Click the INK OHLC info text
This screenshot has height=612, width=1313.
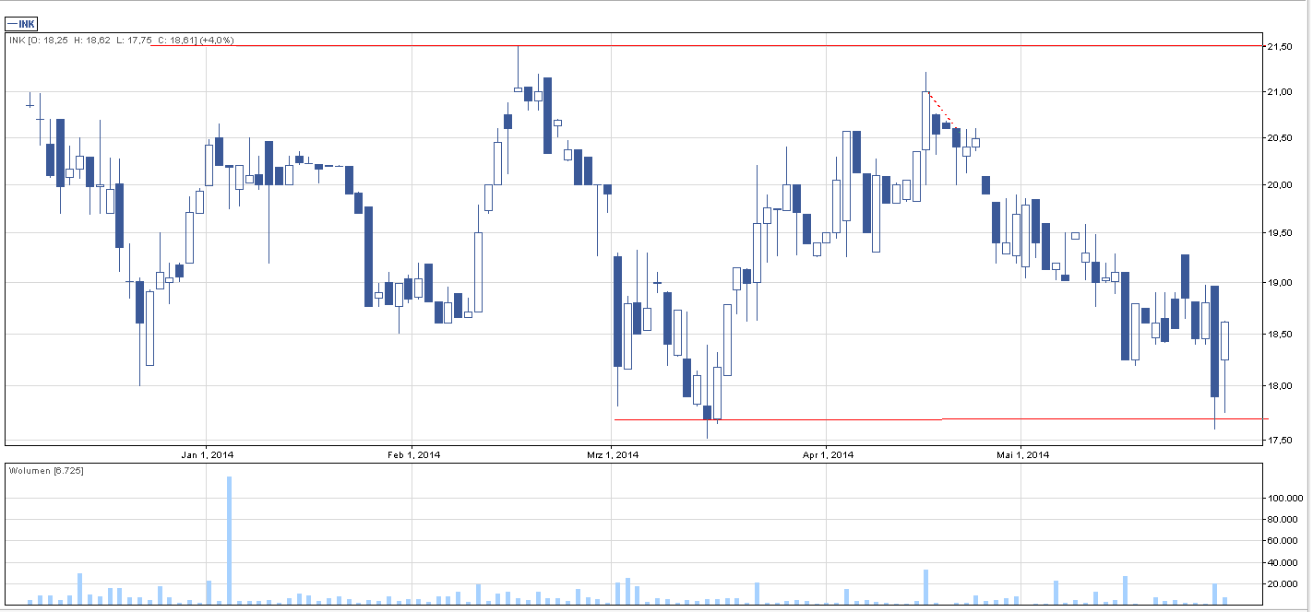pyautogui.click(x=121, y=41)
